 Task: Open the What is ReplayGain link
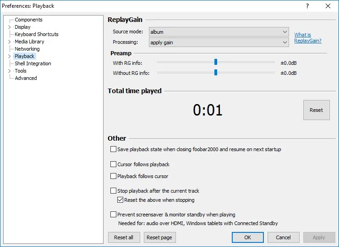[308, 38]
